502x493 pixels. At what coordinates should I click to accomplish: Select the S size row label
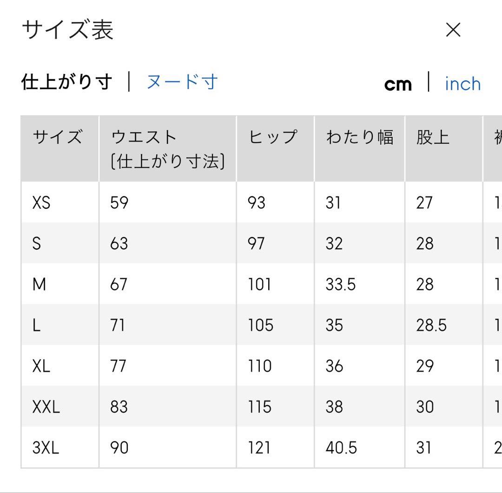(x=37, y=243)
